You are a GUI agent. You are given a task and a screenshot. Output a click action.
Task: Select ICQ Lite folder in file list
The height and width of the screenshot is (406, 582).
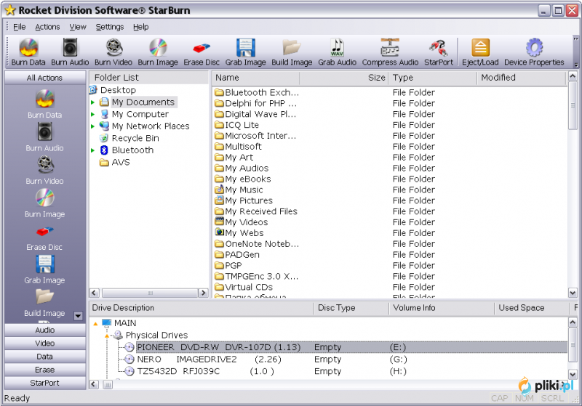(x=237, y=125)
